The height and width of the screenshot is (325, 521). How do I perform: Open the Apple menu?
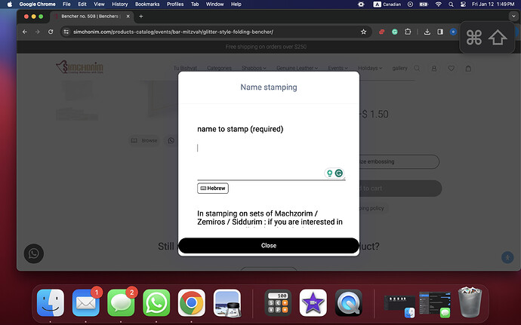tap(10, 5)
